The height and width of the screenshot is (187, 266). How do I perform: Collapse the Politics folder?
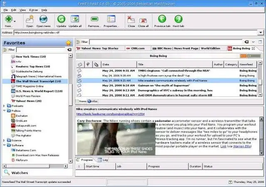[4, 111]
